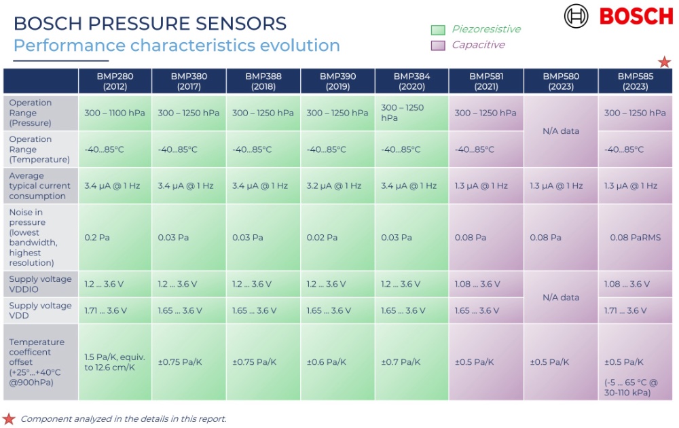
Task: Click the purple Capacitive legend swatch
Action: [438, 46]
